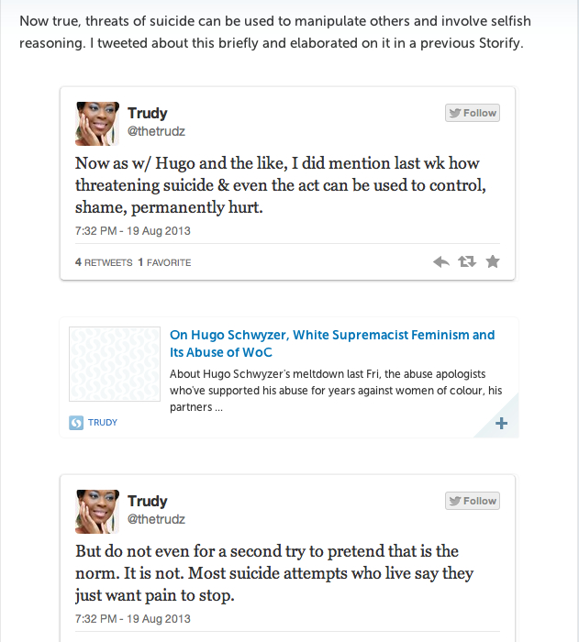
Task: Click the retweet icon on first tweet
Action: (x=466, y=262)
